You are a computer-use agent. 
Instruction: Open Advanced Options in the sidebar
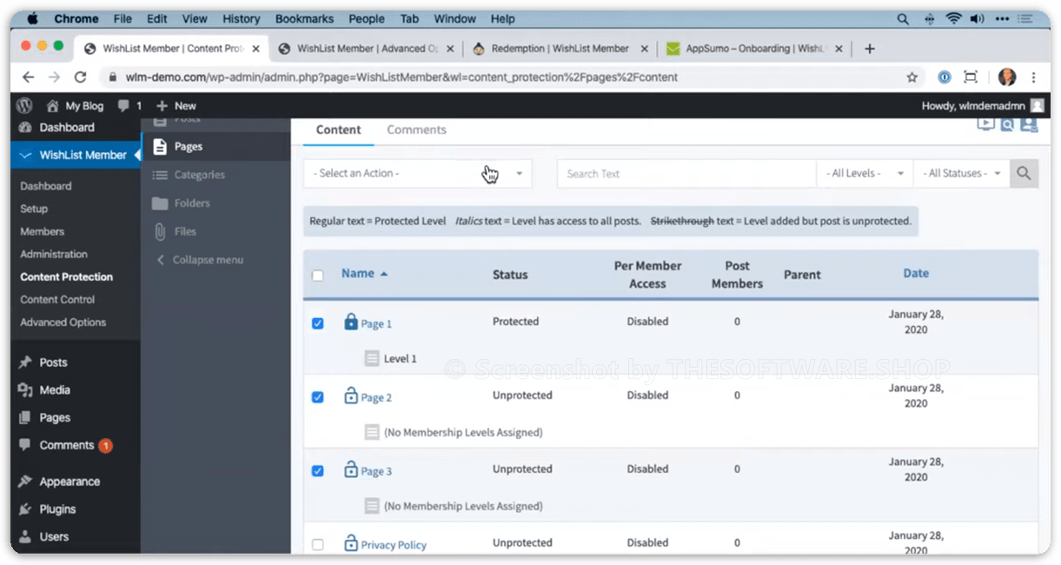coord(63,322)
